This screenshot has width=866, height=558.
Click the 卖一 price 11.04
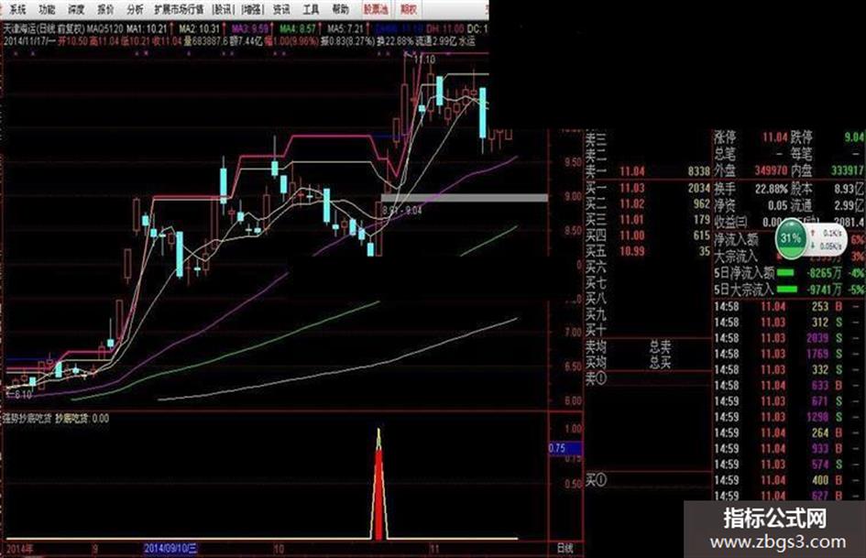point(631,172)
